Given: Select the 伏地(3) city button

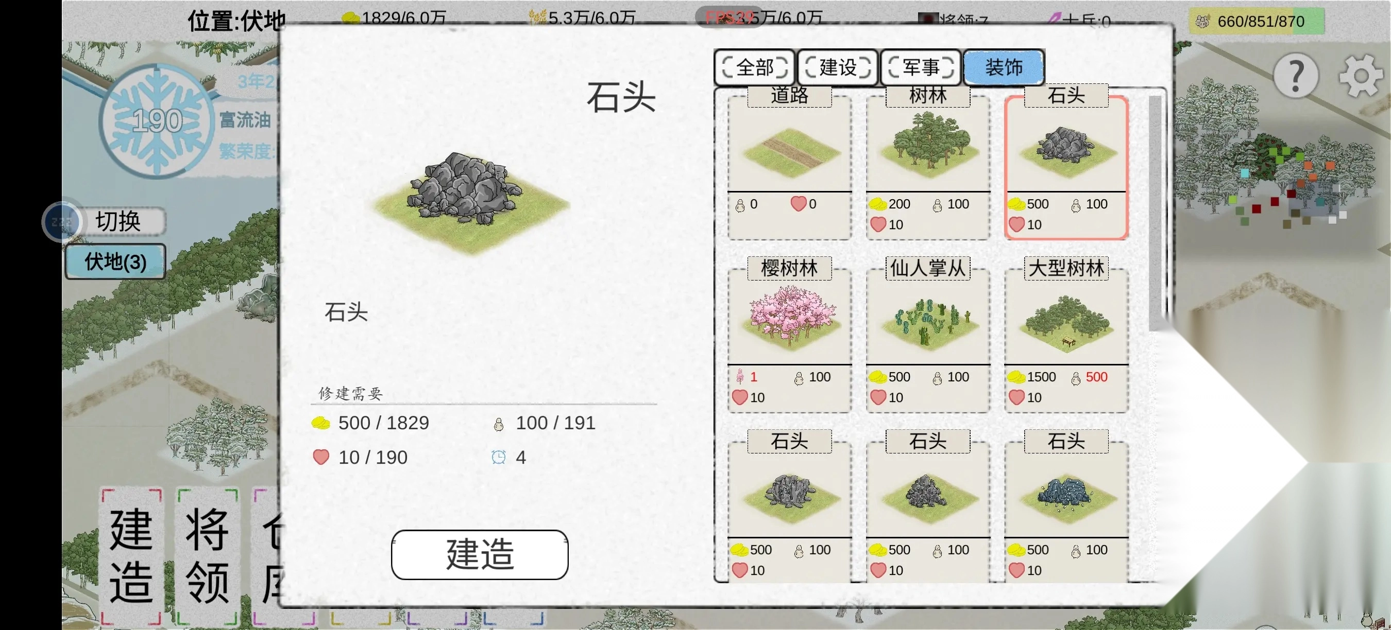Looking at the screenshot, I should coord(115,262).
